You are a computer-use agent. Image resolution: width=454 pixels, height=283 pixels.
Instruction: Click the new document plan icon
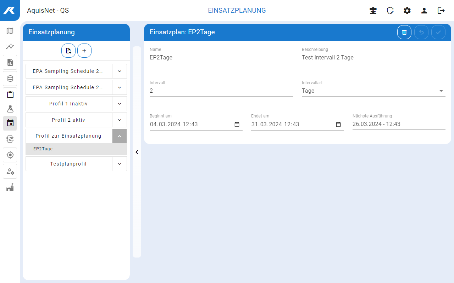(68, 51)
